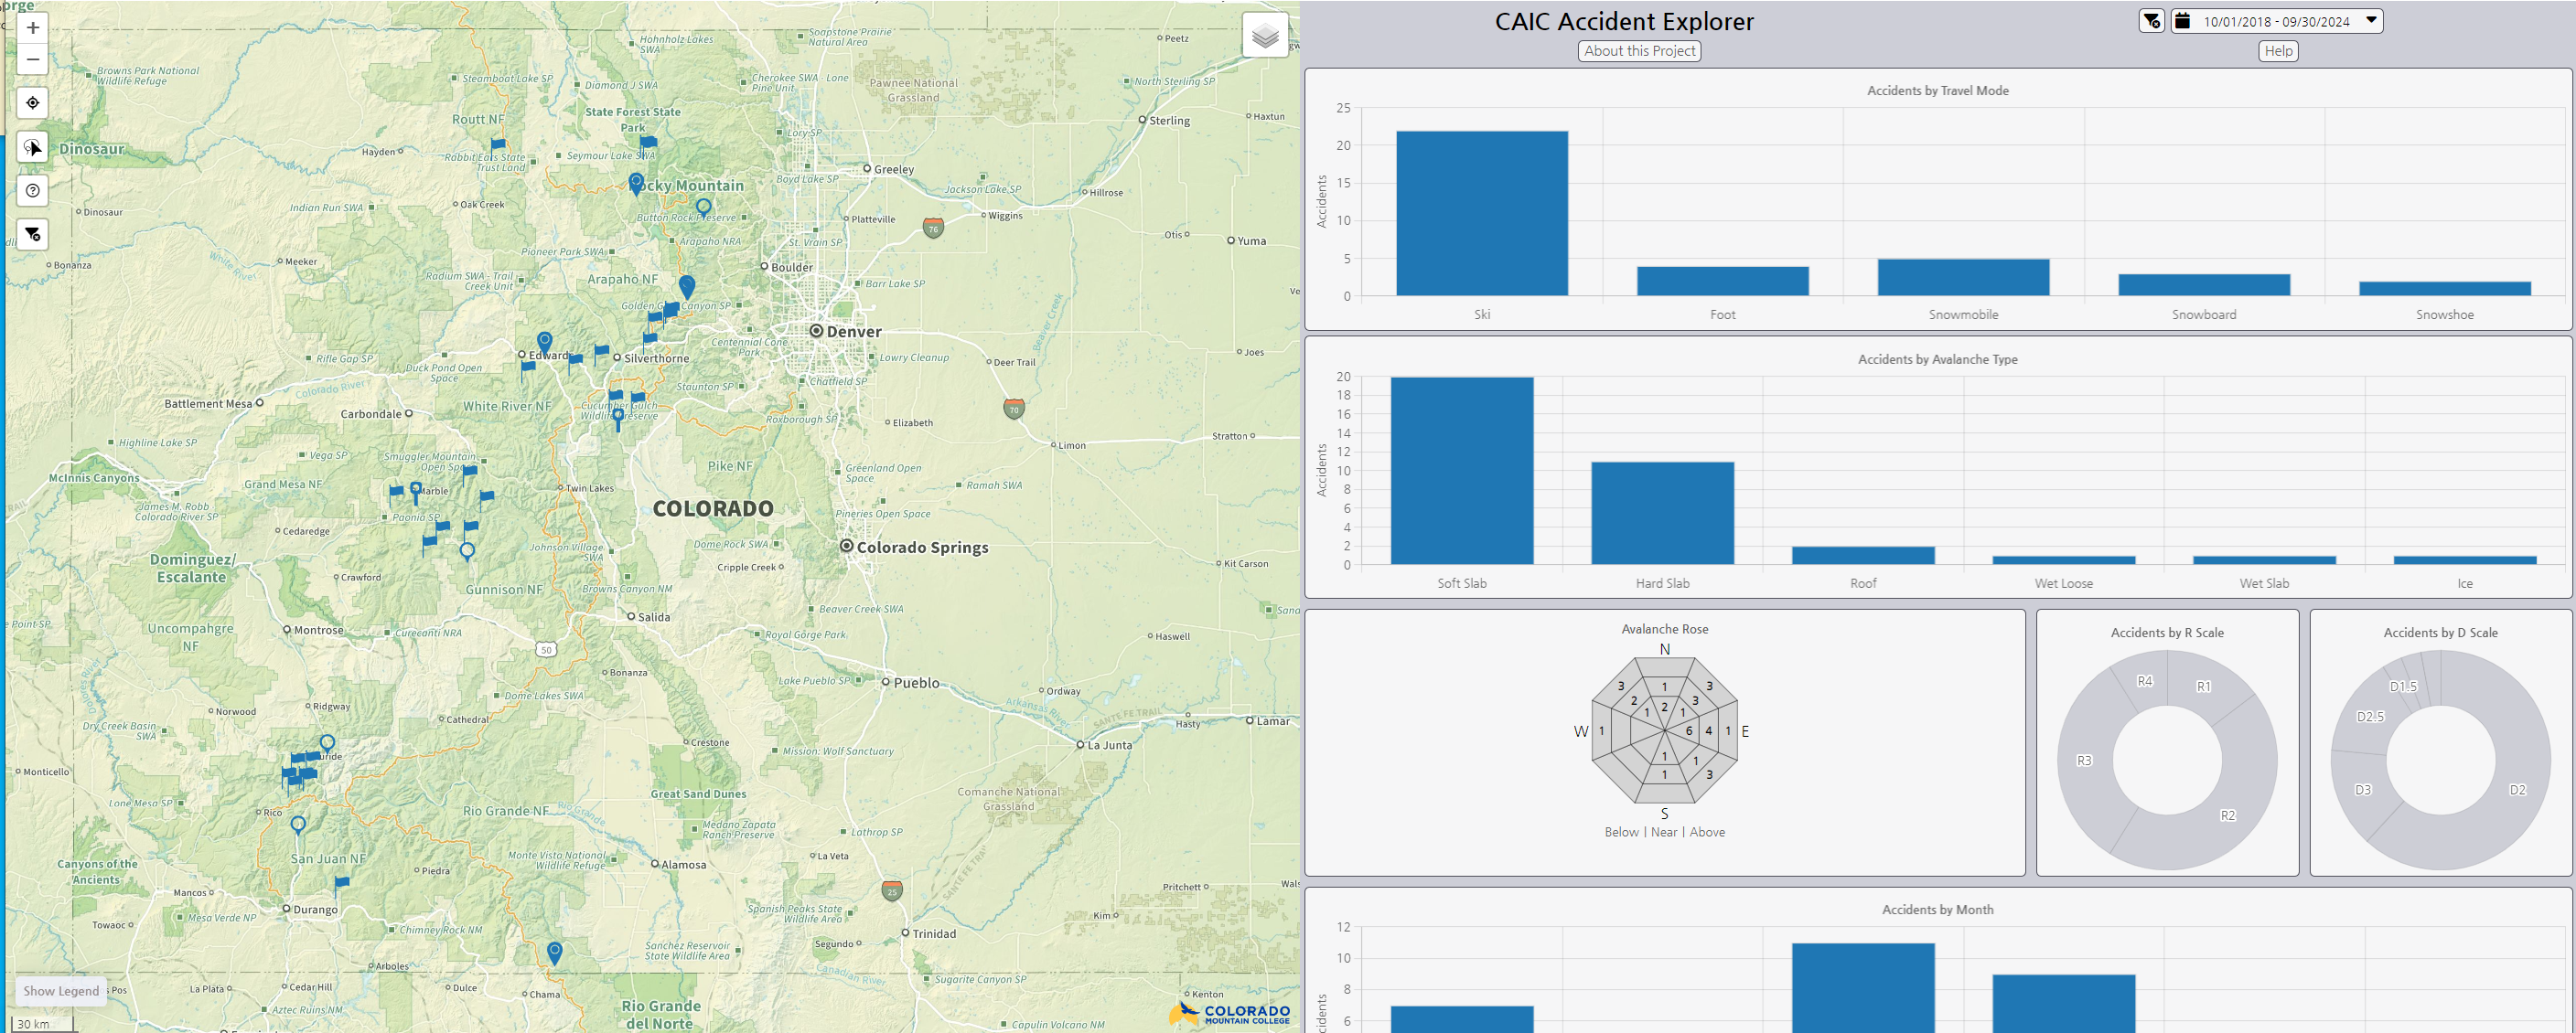Open the map help question-mark icon

tap(32, 191)
